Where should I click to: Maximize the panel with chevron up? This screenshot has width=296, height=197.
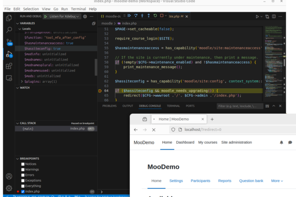pos(274,106)
